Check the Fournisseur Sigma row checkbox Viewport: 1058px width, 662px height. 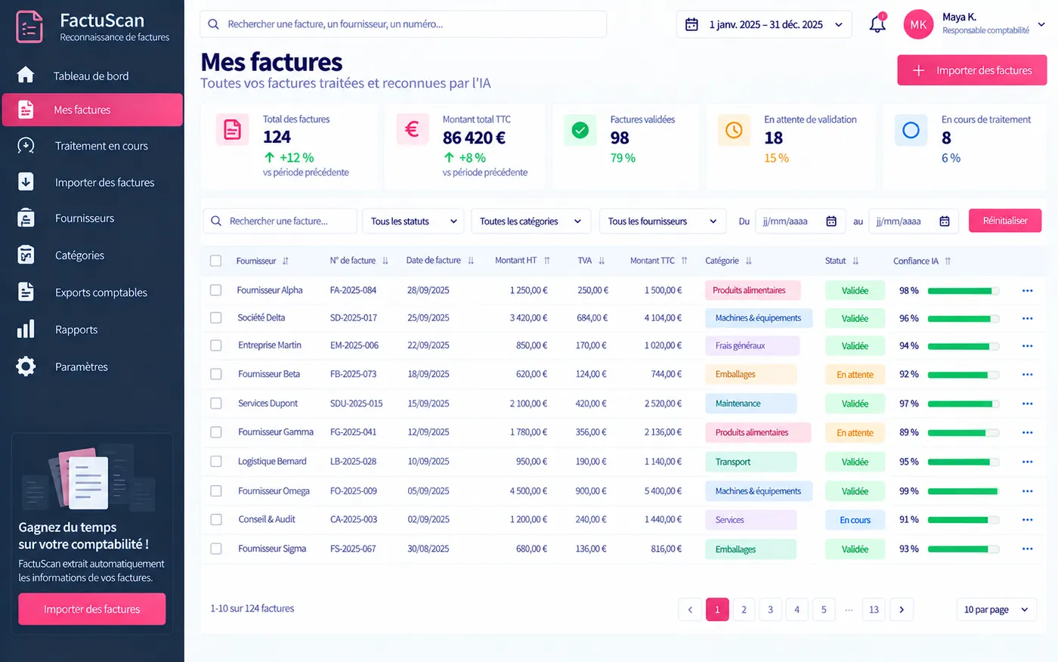[x=215, y=549]
